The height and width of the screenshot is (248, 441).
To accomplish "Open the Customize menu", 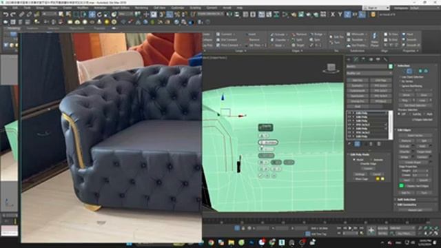I will pos(178,8).
